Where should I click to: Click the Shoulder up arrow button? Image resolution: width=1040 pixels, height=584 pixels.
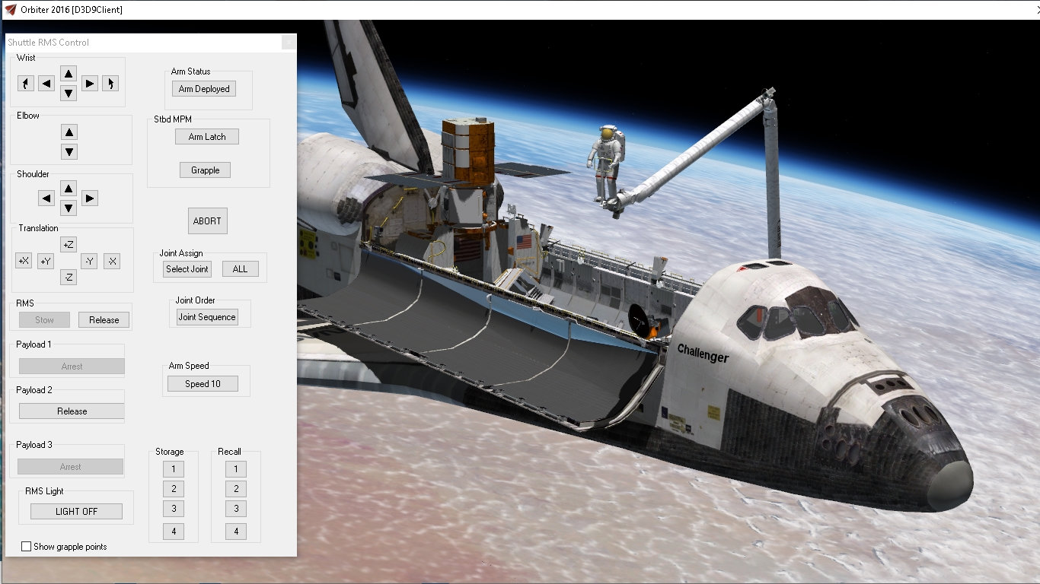pos(69,189)
